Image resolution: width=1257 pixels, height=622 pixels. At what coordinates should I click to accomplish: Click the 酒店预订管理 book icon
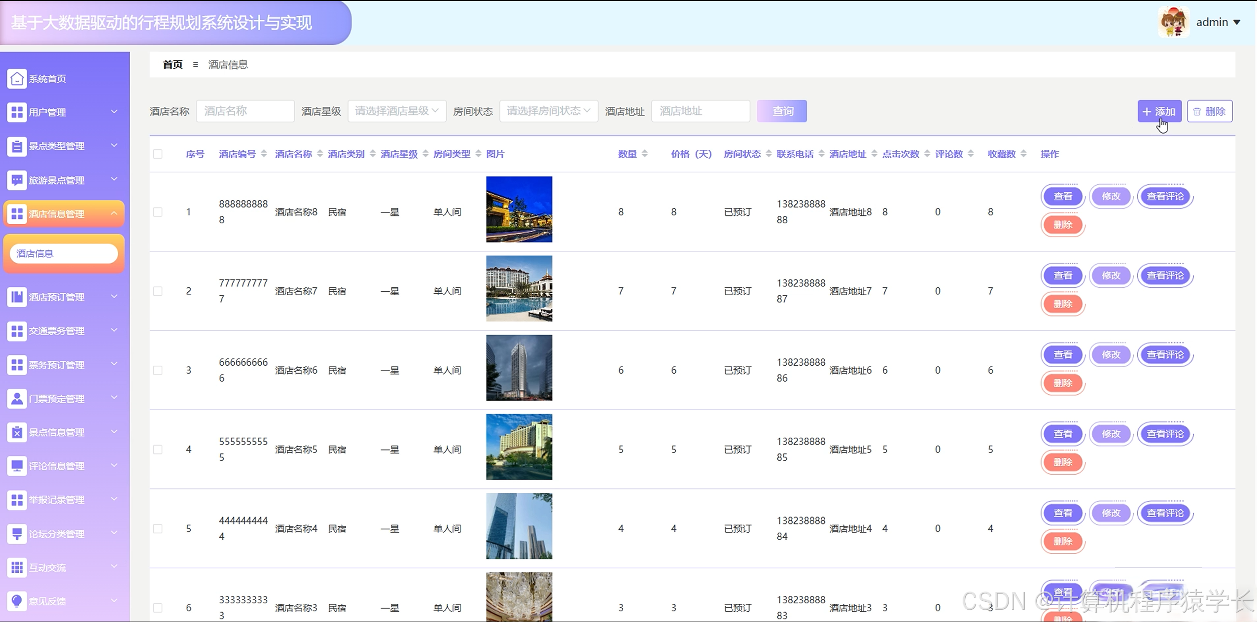(17, 297)
